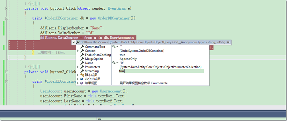The image size is (287, 121).
Task: Expand the Context property node
Action: (78, 51)
